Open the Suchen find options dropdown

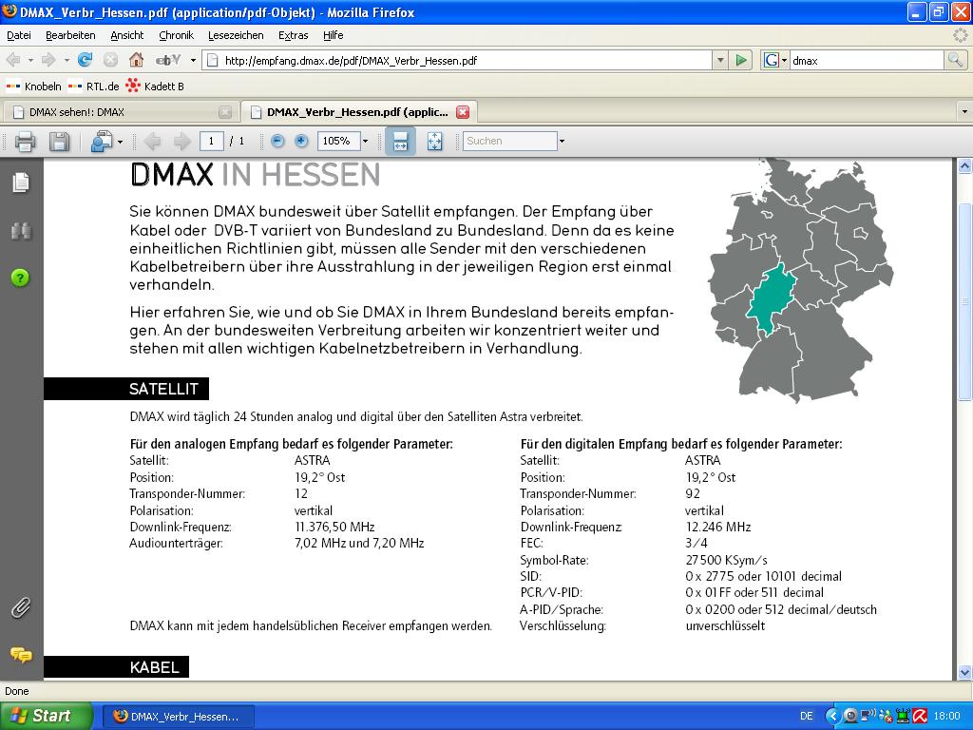pos(562,142)
